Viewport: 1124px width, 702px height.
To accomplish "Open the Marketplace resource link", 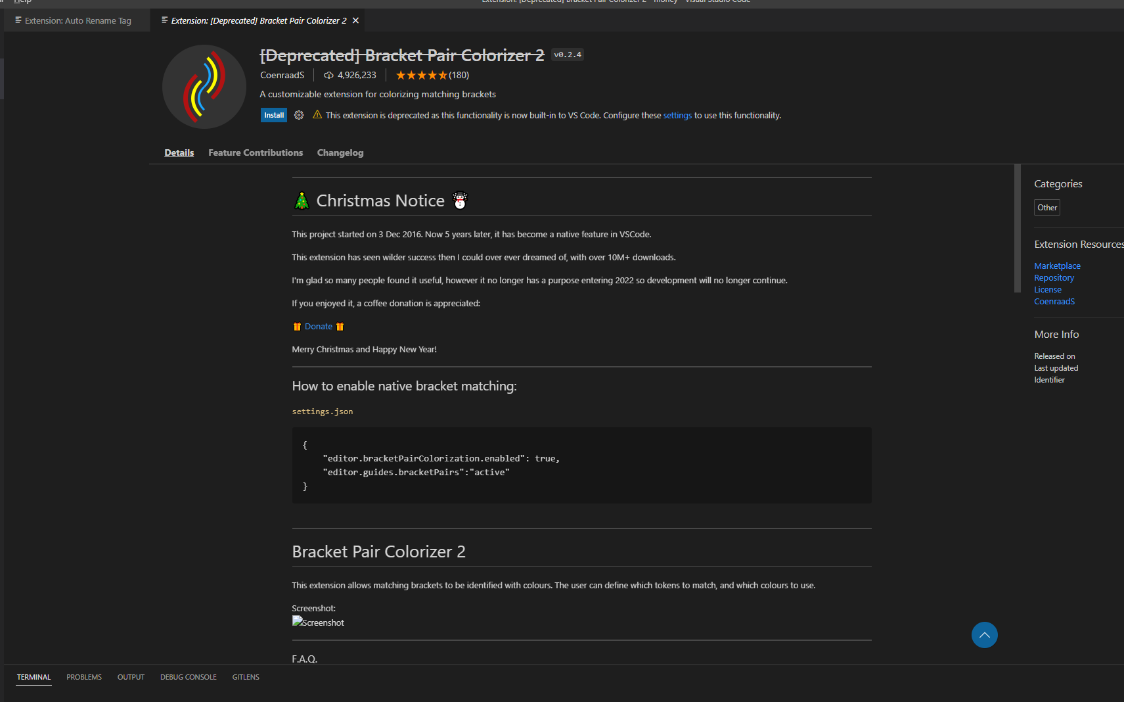I will (x=1057, y=266).
